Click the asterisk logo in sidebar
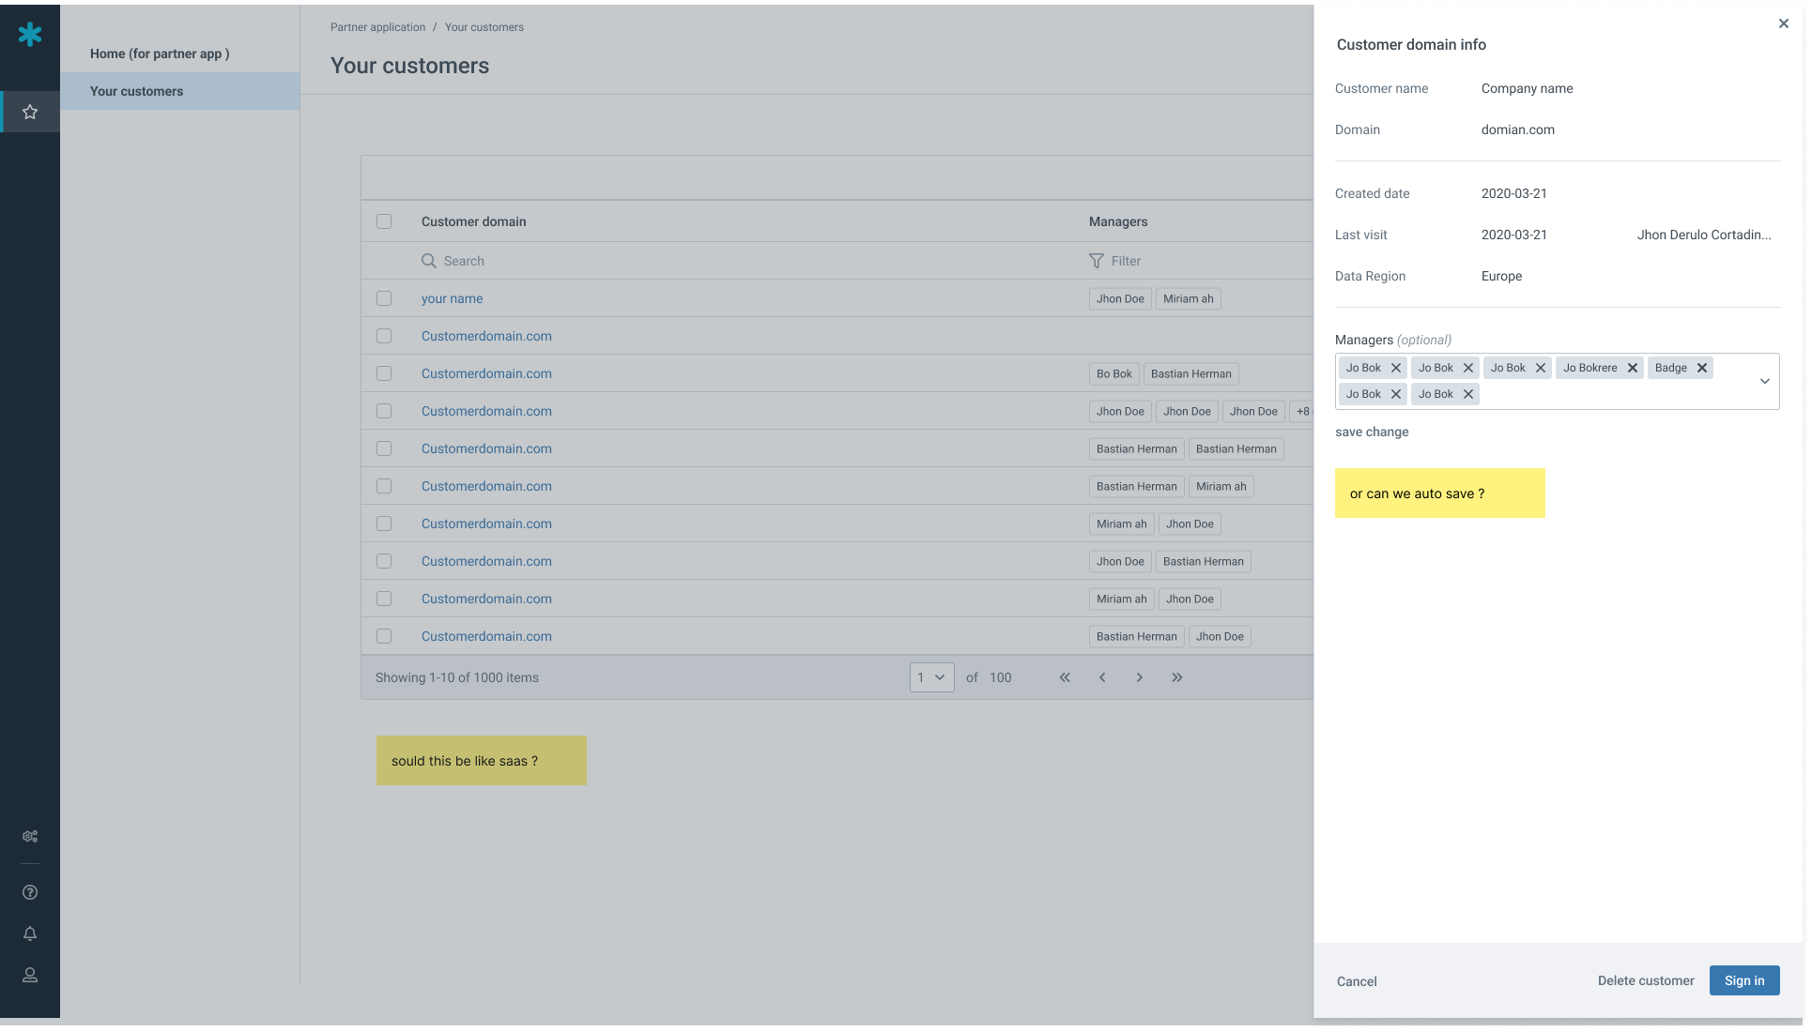1812x1032 pixels. (30, 35)
